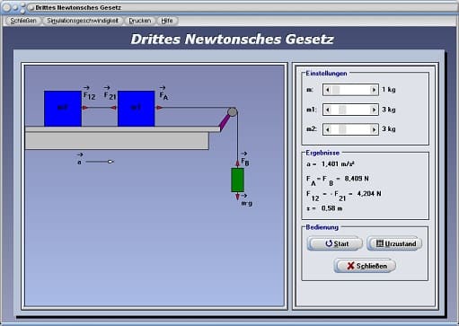The height and width of the screenshot is (326, 459).
Task: Click the Drittes Newtonsches Gesetz heading
Action: tap(232, 40)
